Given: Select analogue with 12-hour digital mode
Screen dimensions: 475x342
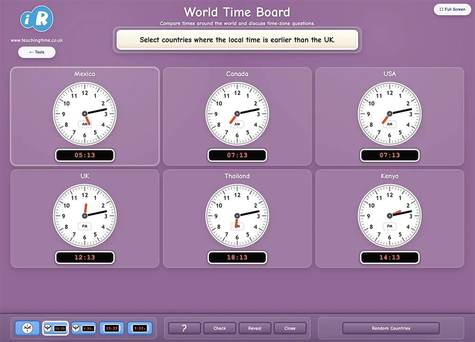Looking at the screenshot, I should click(84, 328).
